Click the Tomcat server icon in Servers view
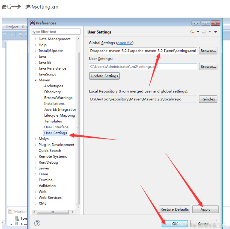 pyautogui.click(x=17, y=219)
